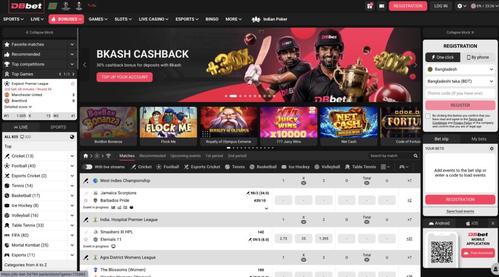Image resolution: width=499 pixels, height=277 pixels.
Task: Go to home icon in matches breadcrumb
Action: coord(86,156)
